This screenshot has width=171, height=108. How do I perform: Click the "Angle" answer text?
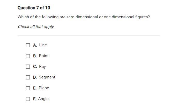pyautogui.click(x=43, y=99)
